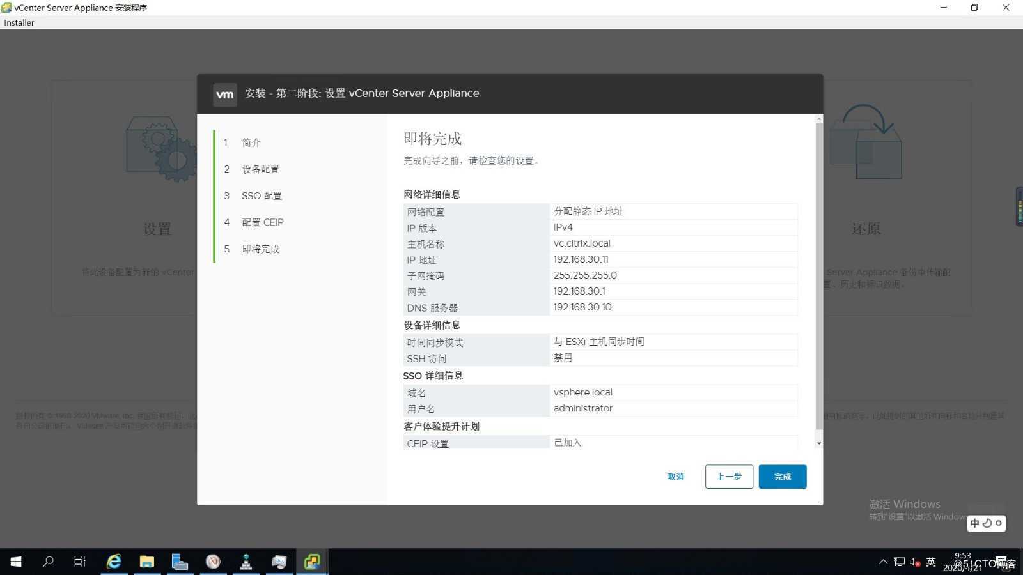This screenshot has height=575, width=1023.
Task: Click the network tray icon
Action: coord(899,562)
